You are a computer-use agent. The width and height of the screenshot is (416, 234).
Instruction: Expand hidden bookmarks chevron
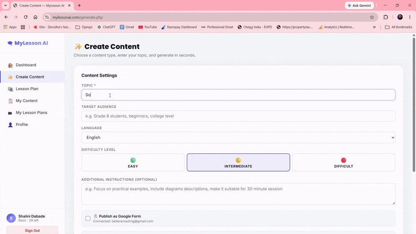374,27
